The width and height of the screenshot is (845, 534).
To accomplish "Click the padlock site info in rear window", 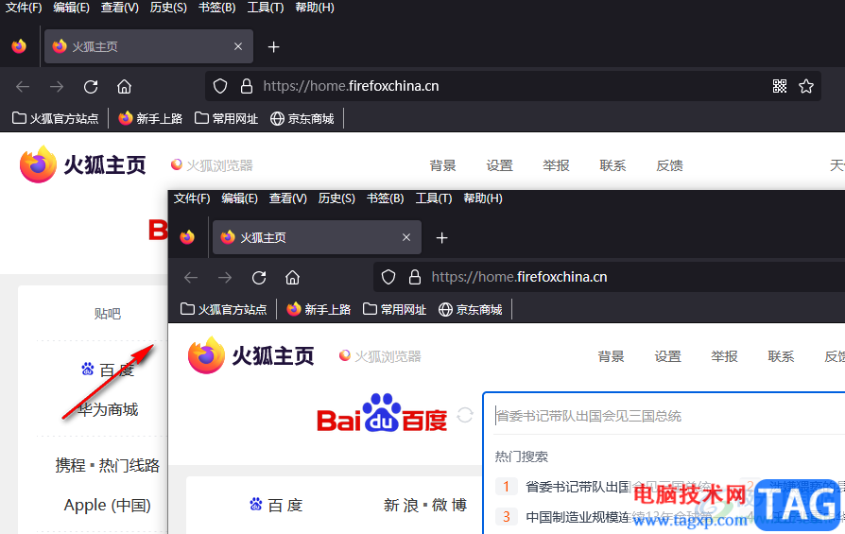I will 247,86.
